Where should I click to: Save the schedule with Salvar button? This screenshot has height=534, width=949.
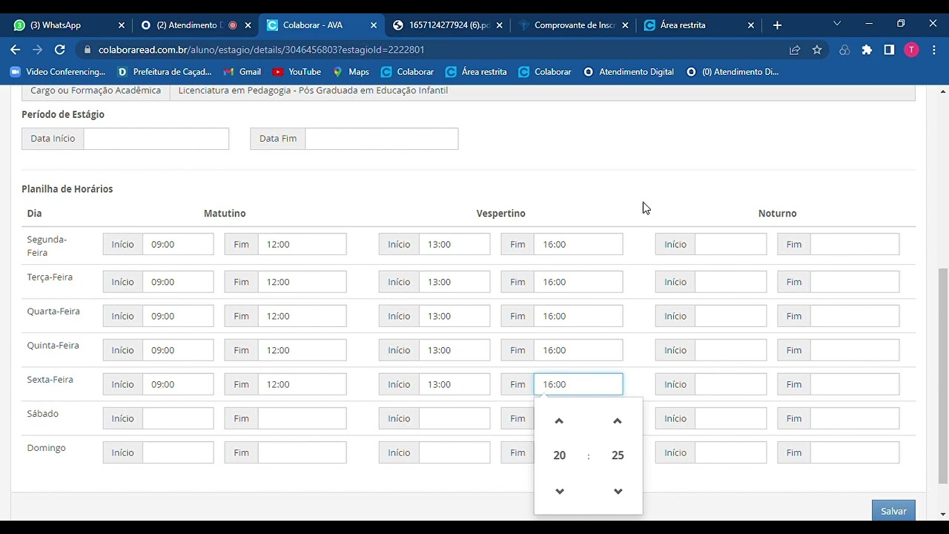point(893,511)
